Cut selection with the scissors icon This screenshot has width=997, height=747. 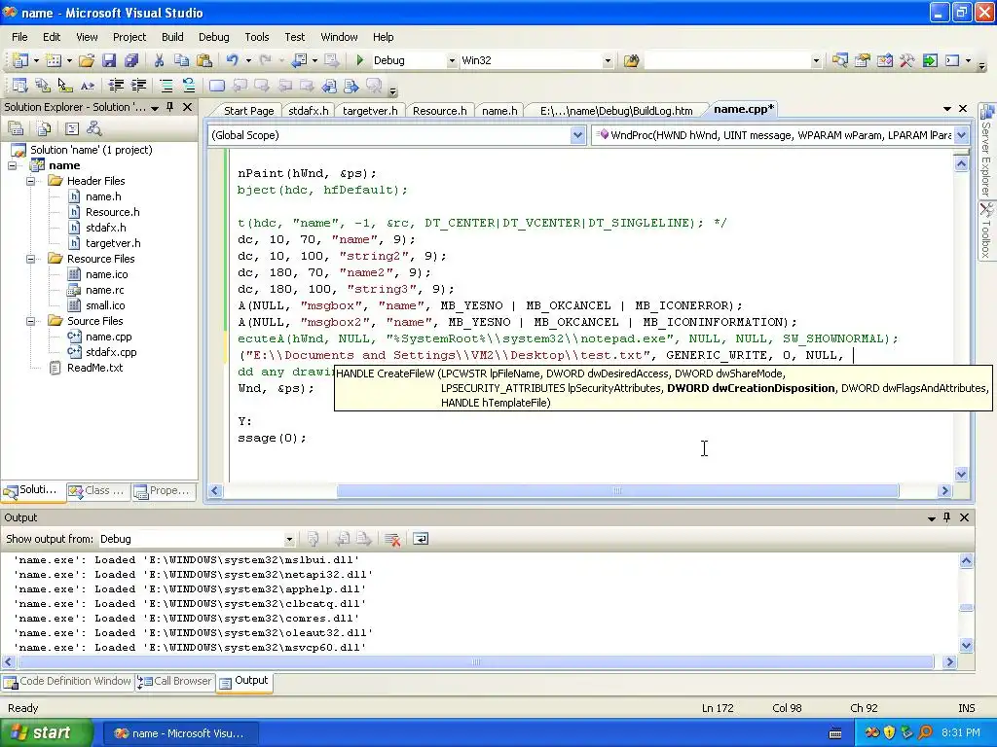tap(159, 60)
